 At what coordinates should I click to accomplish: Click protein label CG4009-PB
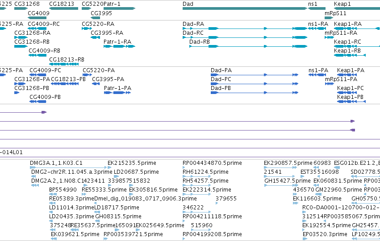click(x=45, y=97)
